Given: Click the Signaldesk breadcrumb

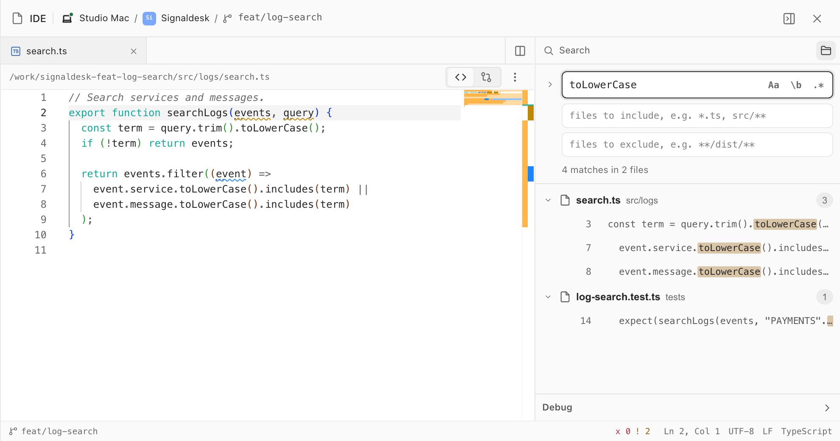Looking at the screenshot, I should [x=185, y=18].
